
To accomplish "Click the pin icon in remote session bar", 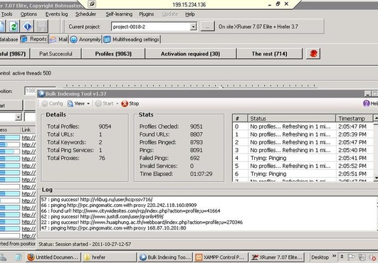I will coord(92,4).
